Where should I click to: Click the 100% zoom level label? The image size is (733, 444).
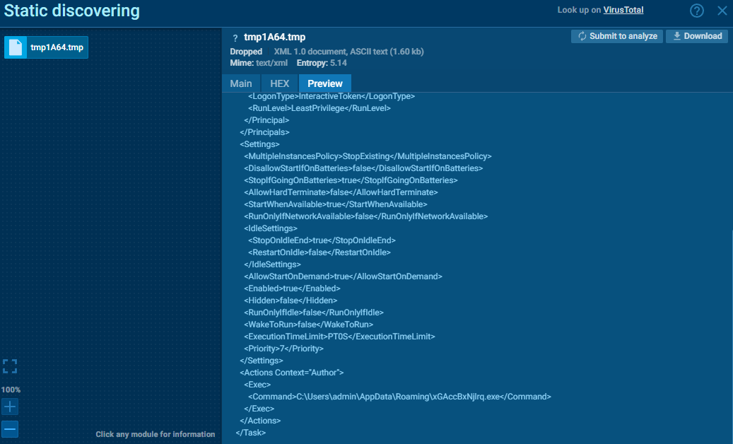pyautogui.click(x=11, y=390)
